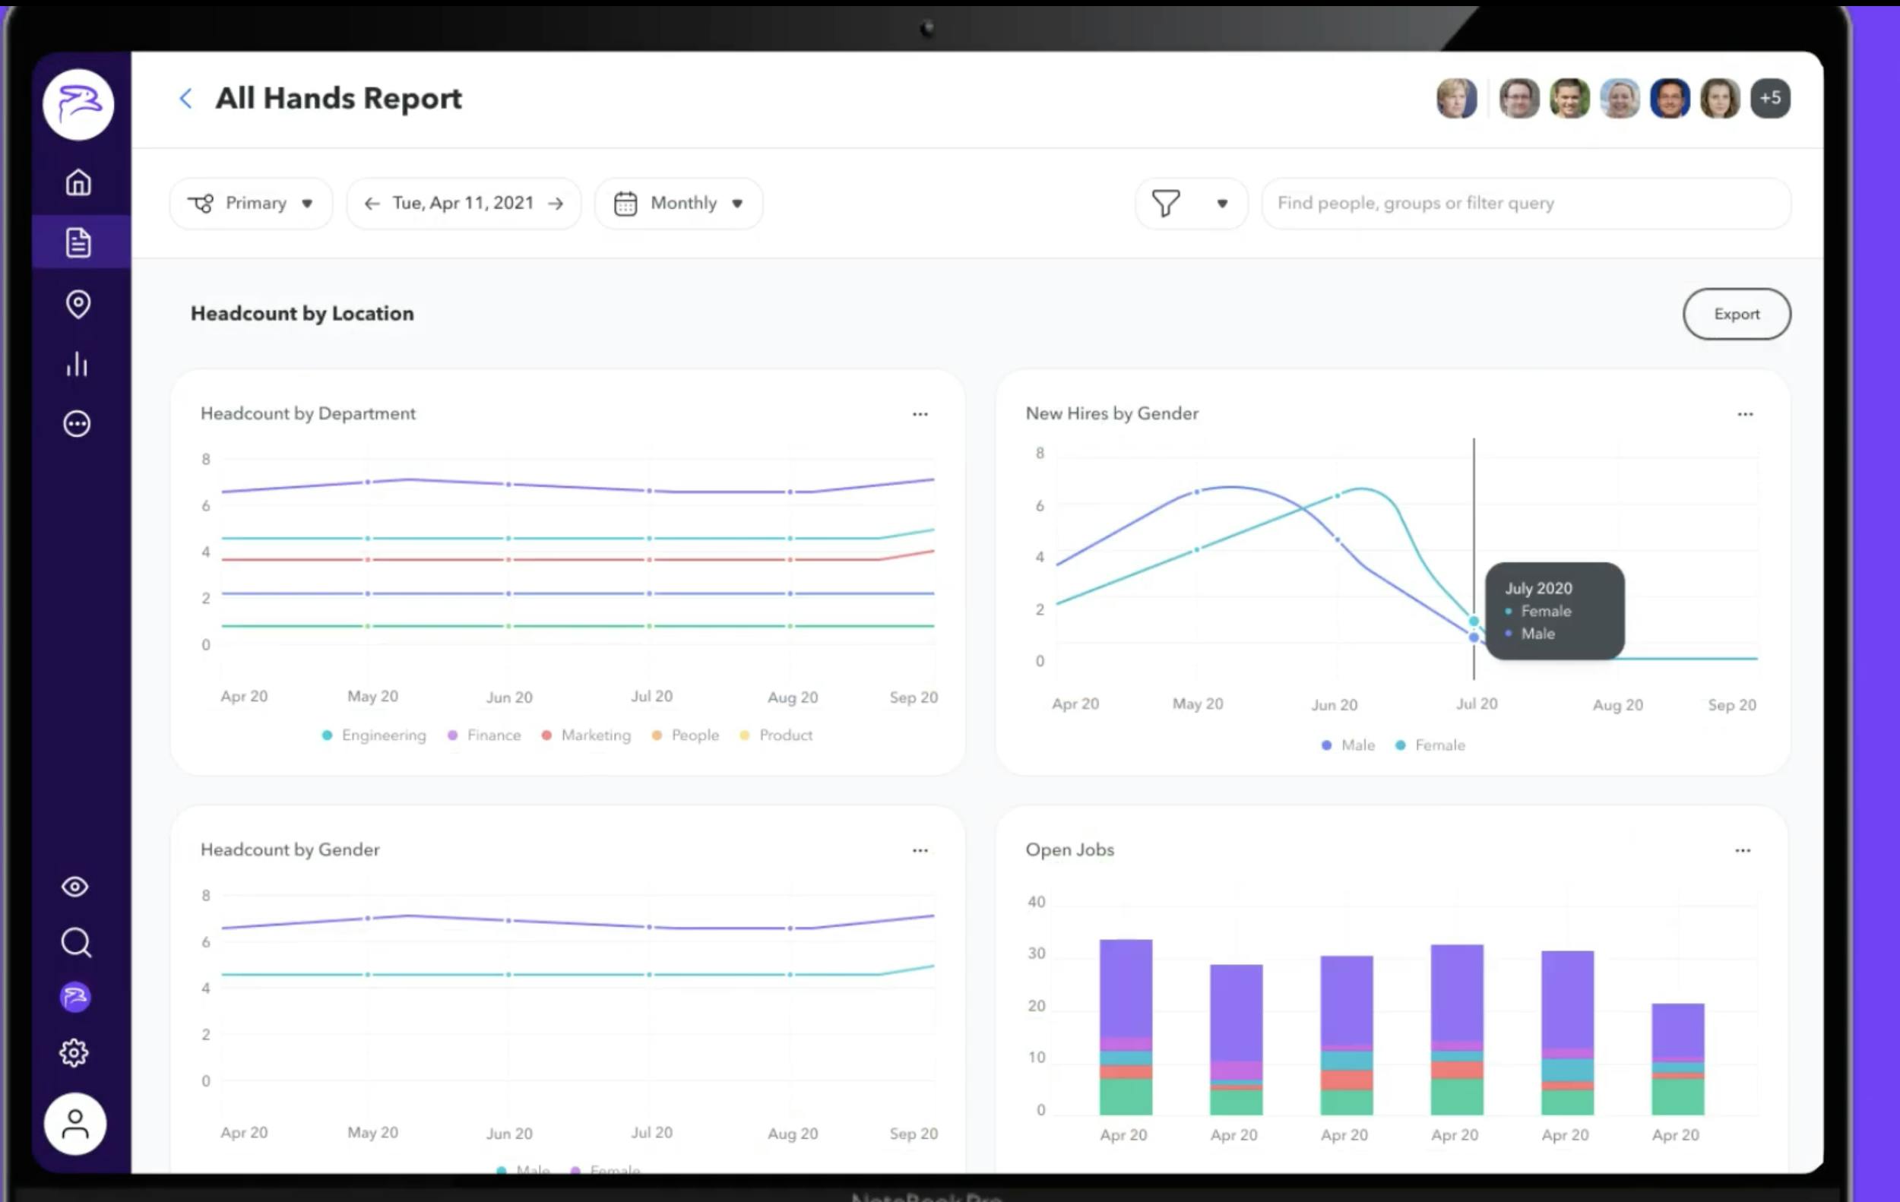
Task: Focus the find people filter query field
Action: [1525, 204]
